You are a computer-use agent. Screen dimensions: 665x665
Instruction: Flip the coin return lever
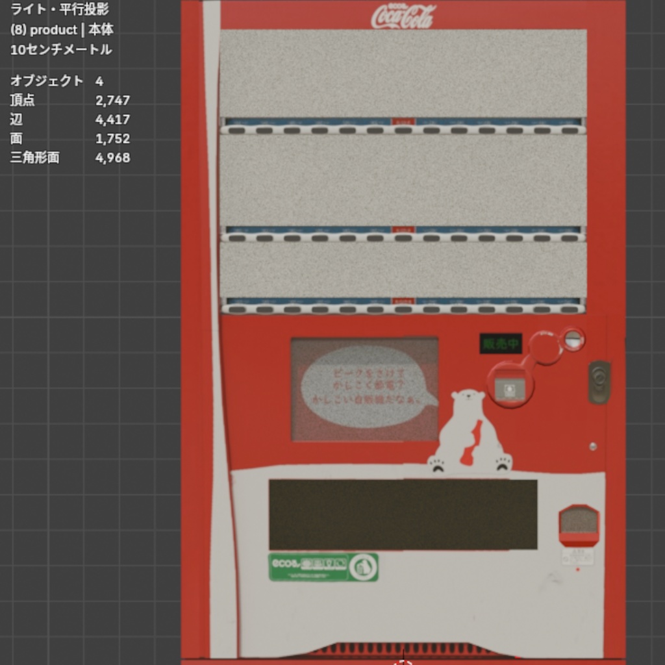[x=546, y=347]
